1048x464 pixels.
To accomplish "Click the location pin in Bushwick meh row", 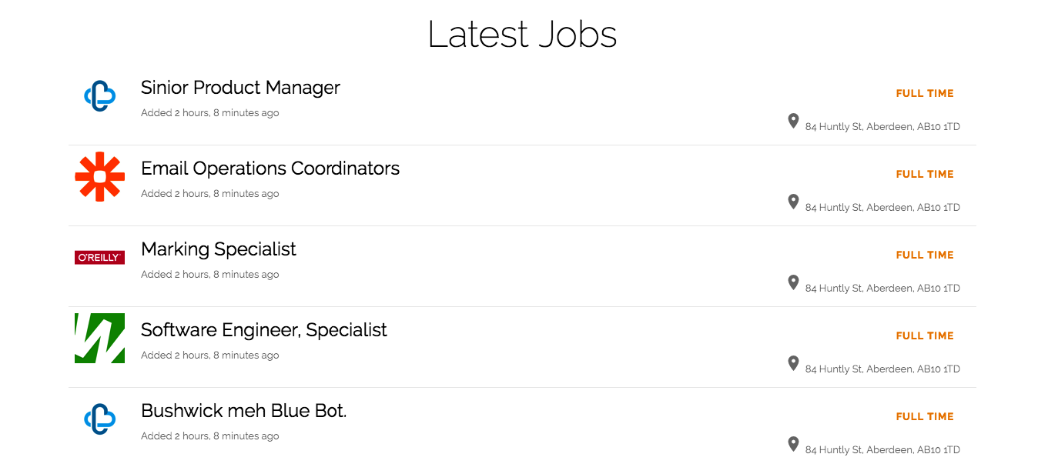I will tap(793, 444).
